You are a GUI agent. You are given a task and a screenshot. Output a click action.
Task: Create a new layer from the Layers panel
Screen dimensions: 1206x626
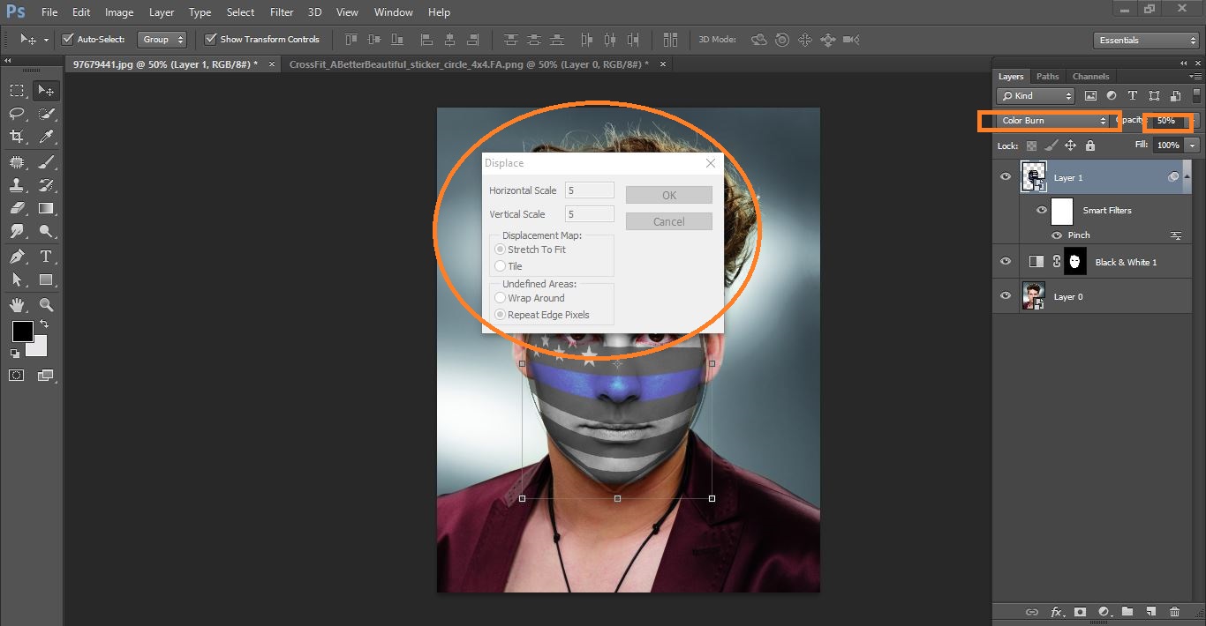(1150, 611)
